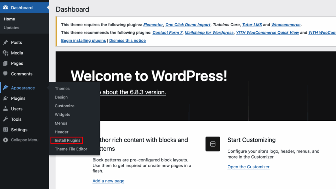
Task: Open Install Plugins from Appearance submenu
Action: point(67,140)
